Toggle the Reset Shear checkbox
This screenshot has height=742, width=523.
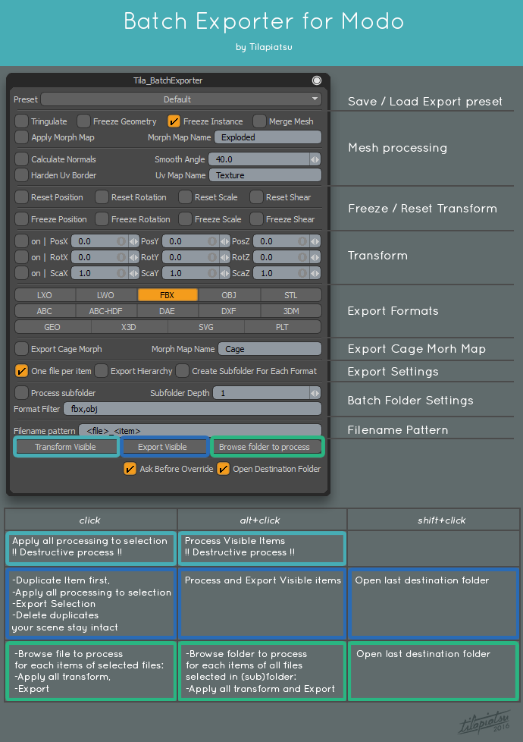(x=256, y=197)
